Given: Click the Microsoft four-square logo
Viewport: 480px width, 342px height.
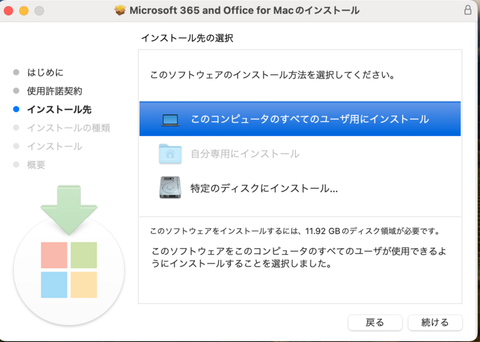Looking at the screenshot, I should pyautogui.click(x=69, y=270).
